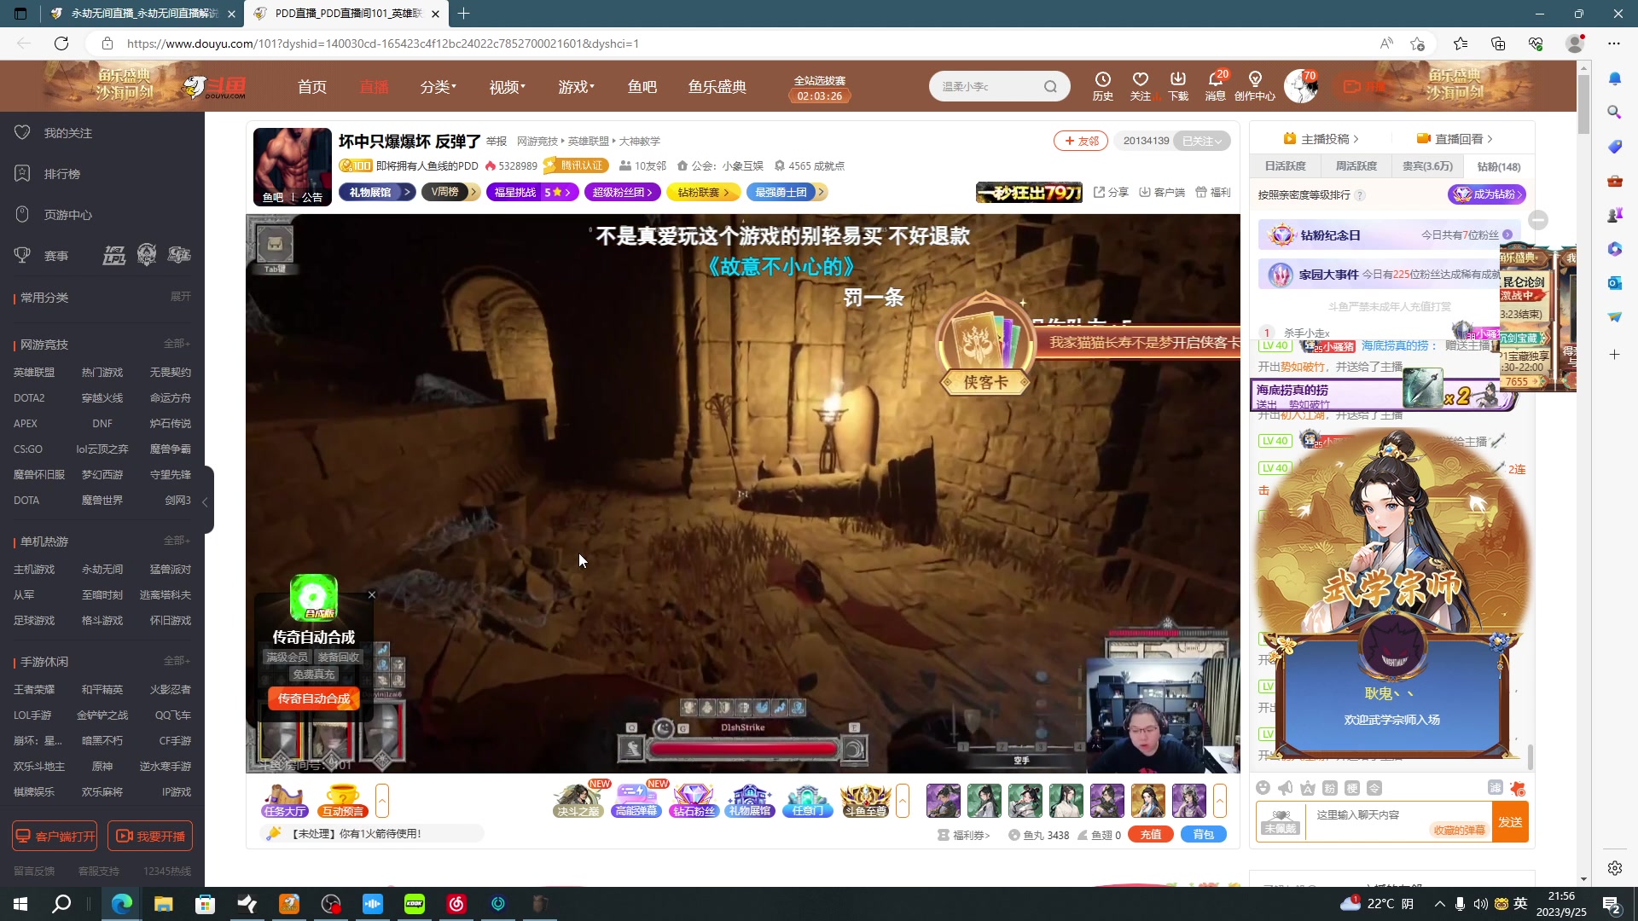Click the 梗 meme chat icon
The height and width of the screenshot is (921, 1638).
pos(1352,788)
